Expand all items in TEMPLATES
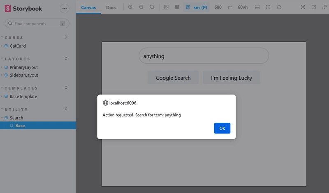 pyautogui.click(x=66, y=87)
